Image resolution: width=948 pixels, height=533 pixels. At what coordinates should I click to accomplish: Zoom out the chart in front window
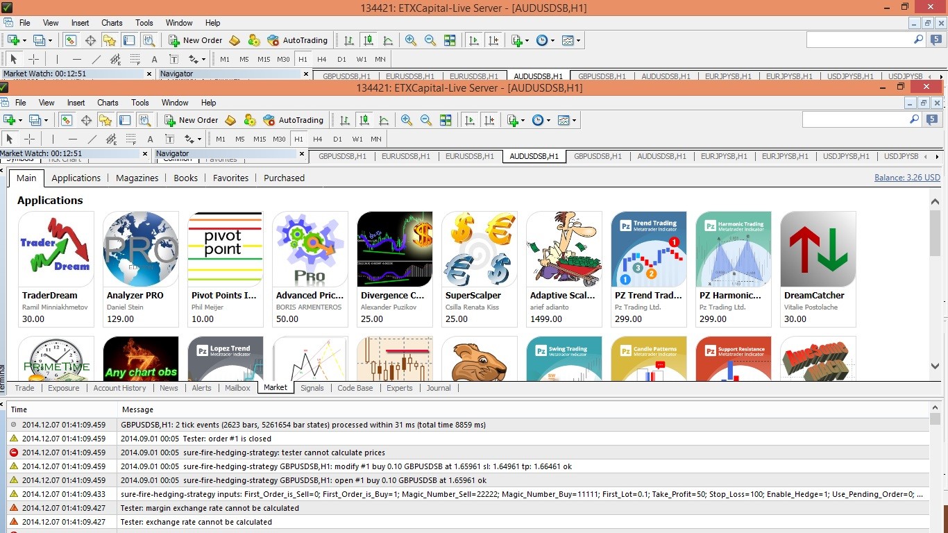426,120
